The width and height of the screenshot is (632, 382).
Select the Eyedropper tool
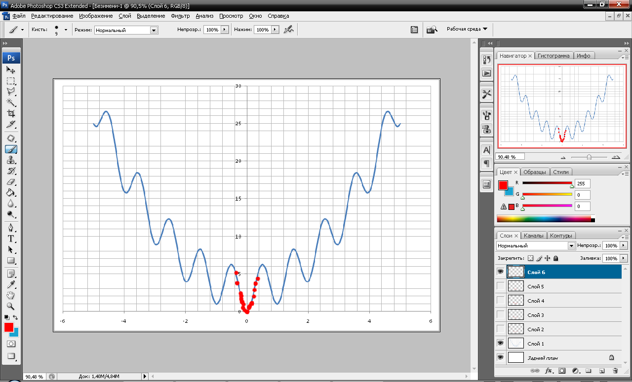(11, 284)
